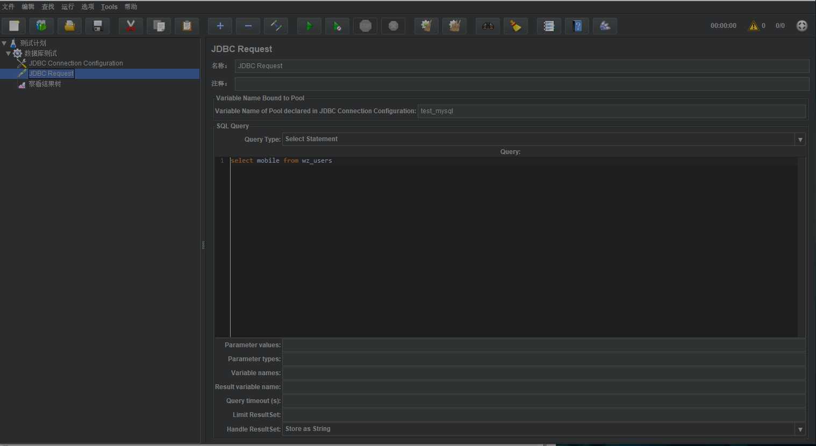This screenshot has width=816, height=446.
Task: Click inside the SQL query editor
Action: (513, 247)
